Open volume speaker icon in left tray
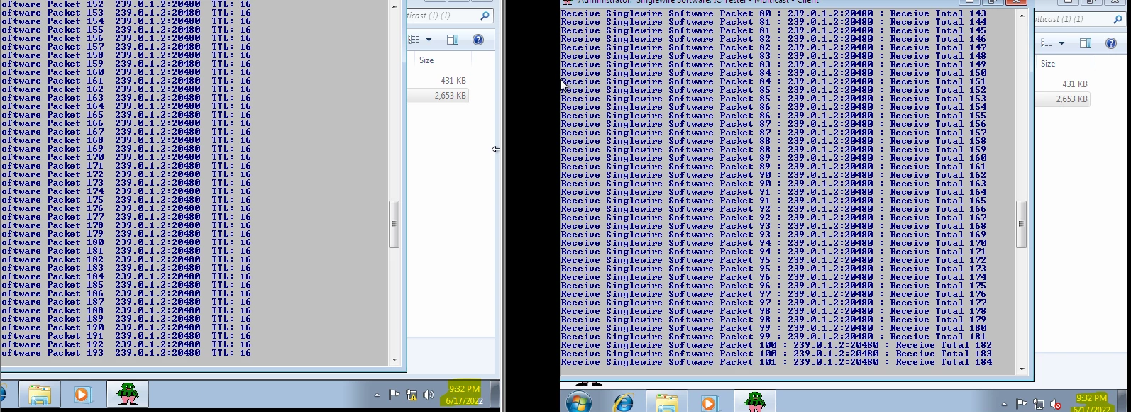The image size is (1131, 416). [x=428, y=395]
